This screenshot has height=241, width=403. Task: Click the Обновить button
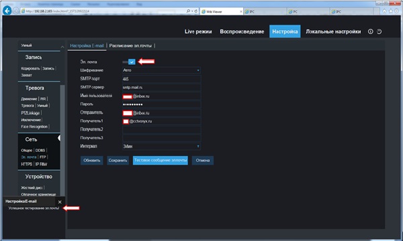[92, 160]
